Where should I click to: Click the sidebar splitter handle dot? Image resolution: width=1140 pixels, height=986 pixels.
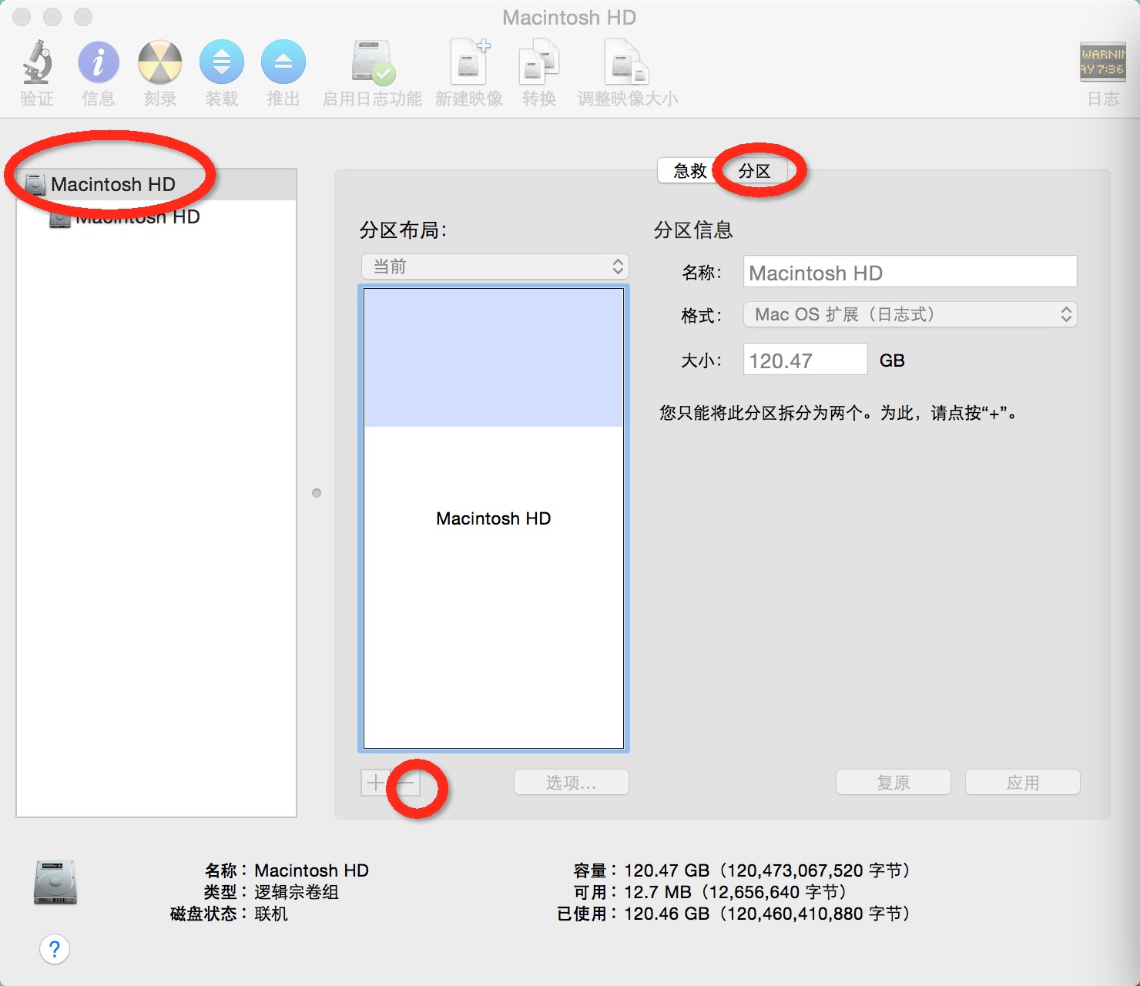click(317, 493)
